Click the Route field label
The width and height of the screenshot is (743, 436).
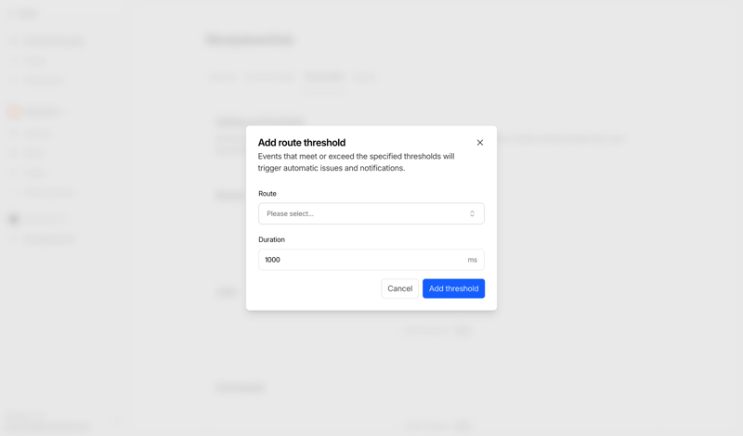click(267, 194)
